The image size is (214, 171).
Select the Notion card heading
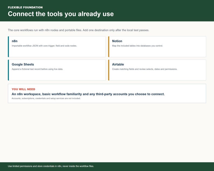click(117, 41)
